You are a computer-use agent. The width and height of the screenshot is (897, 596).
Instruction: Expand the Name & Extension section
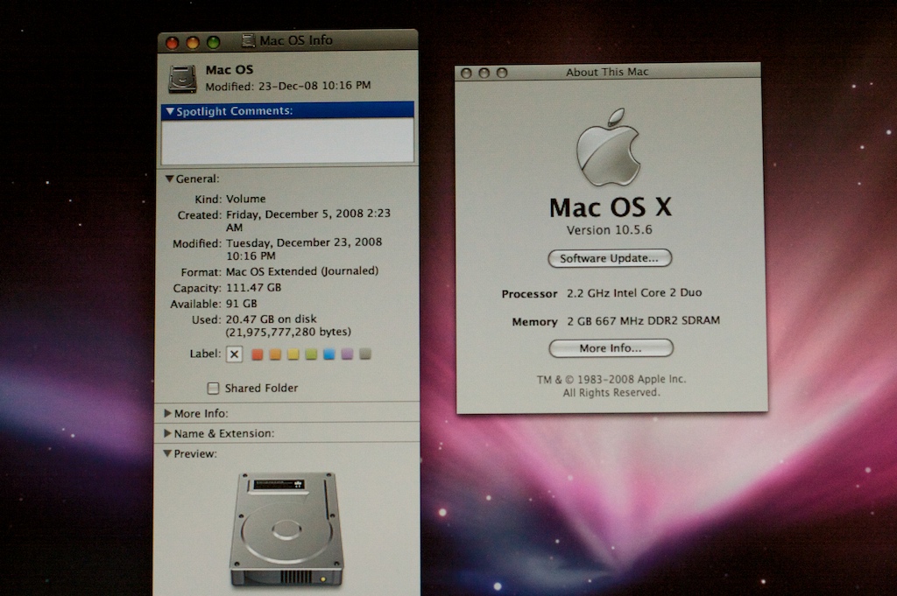coord(168,433)
